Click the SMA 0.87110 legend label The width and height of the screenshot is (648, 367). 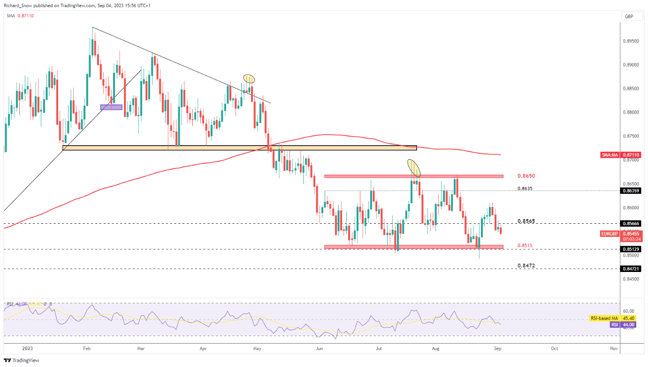[x=21, y=15]
